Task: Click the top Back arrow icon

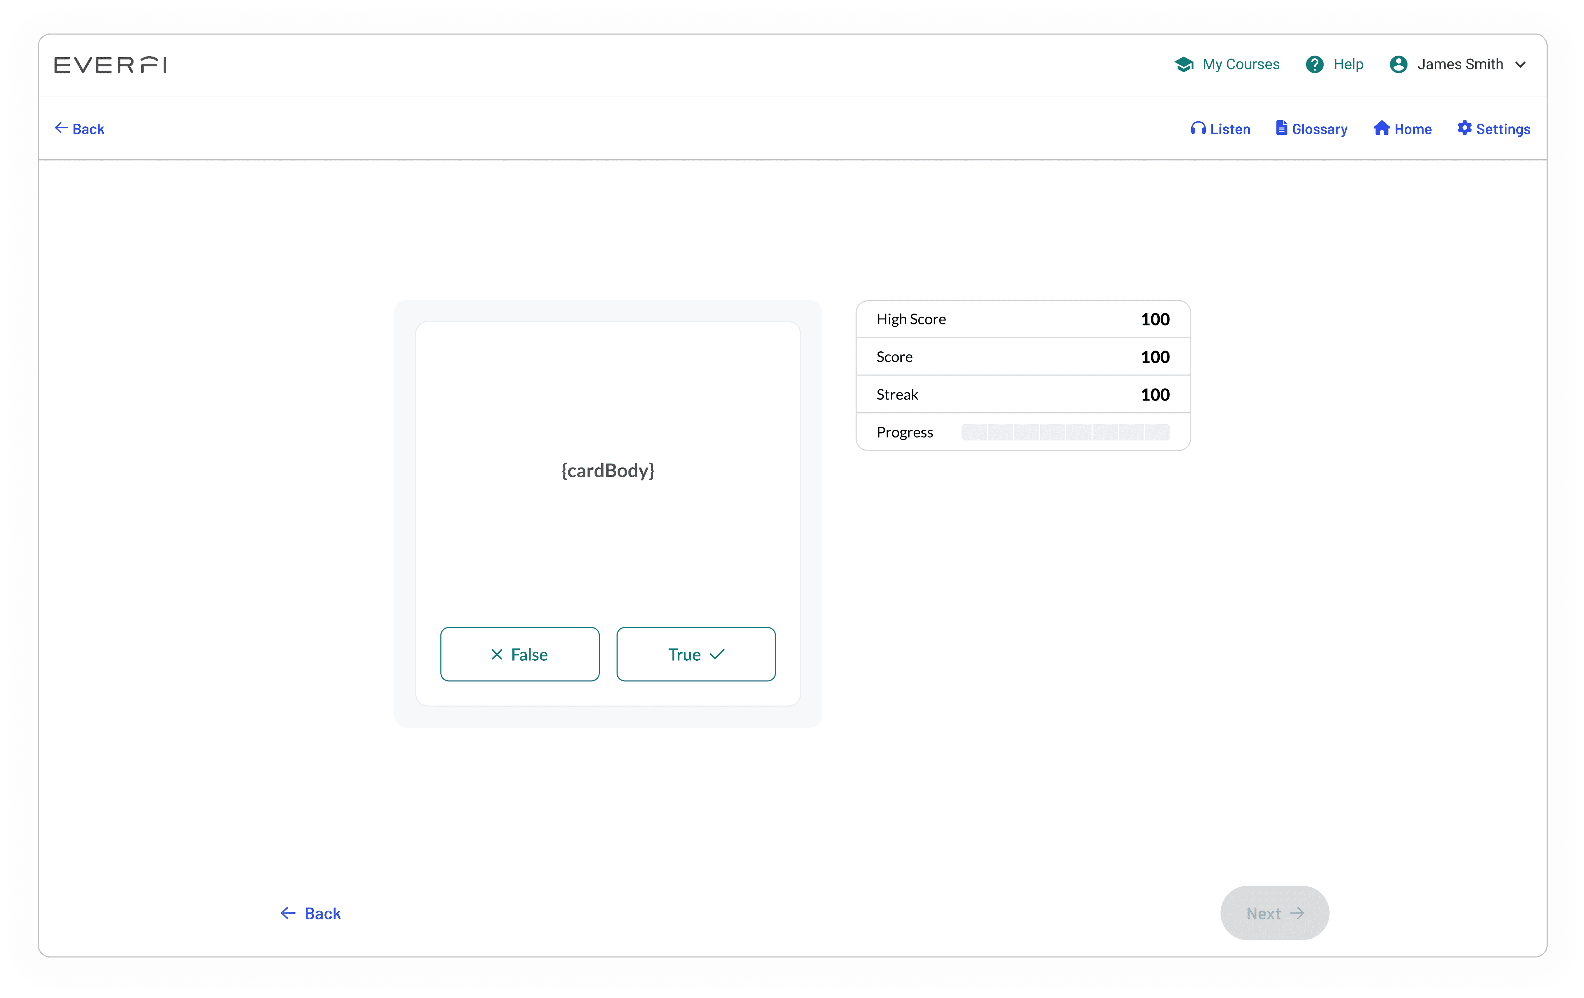Action: (x=61, y=128)
